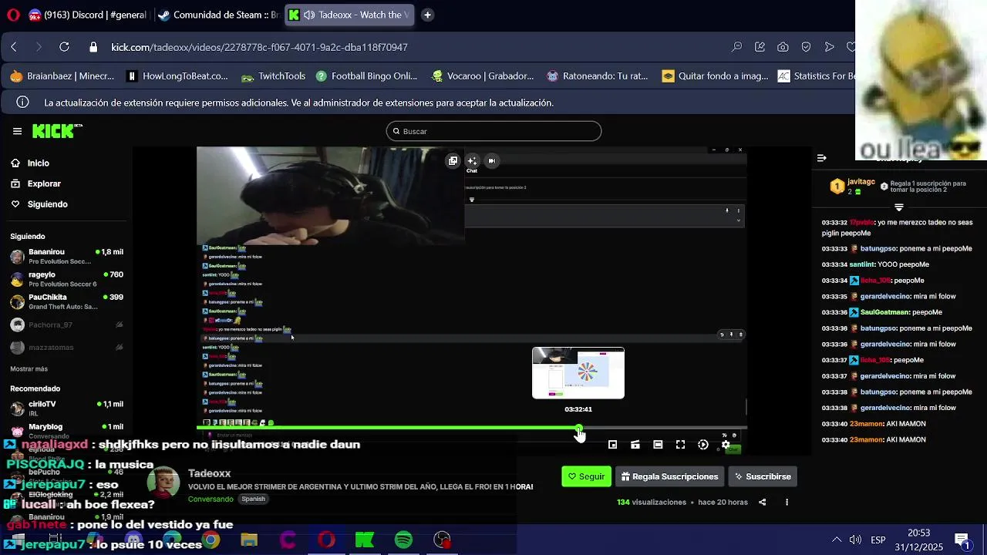
Task: Click the send/flow arrow icon in the address bar
Action: click(829, 47)
